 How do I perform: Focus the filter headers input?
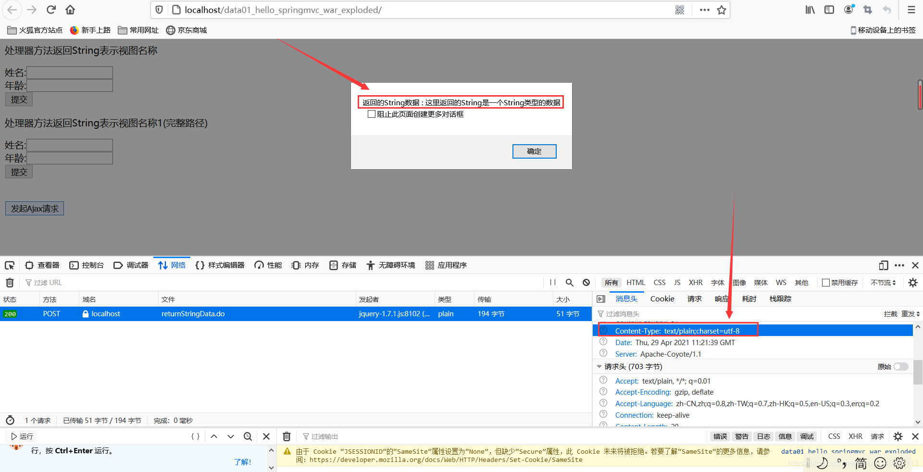[738, 314]
